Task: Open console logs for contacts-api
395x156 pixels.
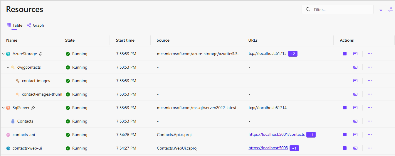Action: [355, 135]
